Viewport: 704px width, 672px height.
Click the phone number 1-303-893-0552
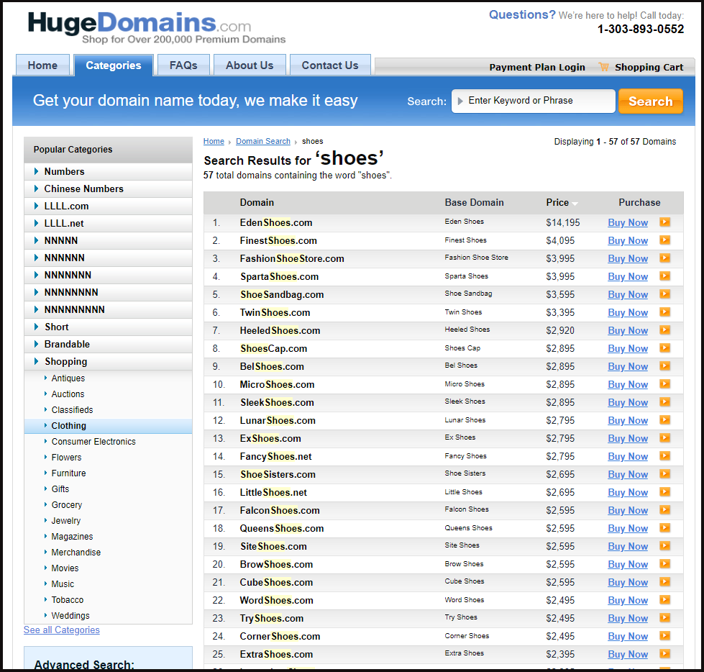640,29
